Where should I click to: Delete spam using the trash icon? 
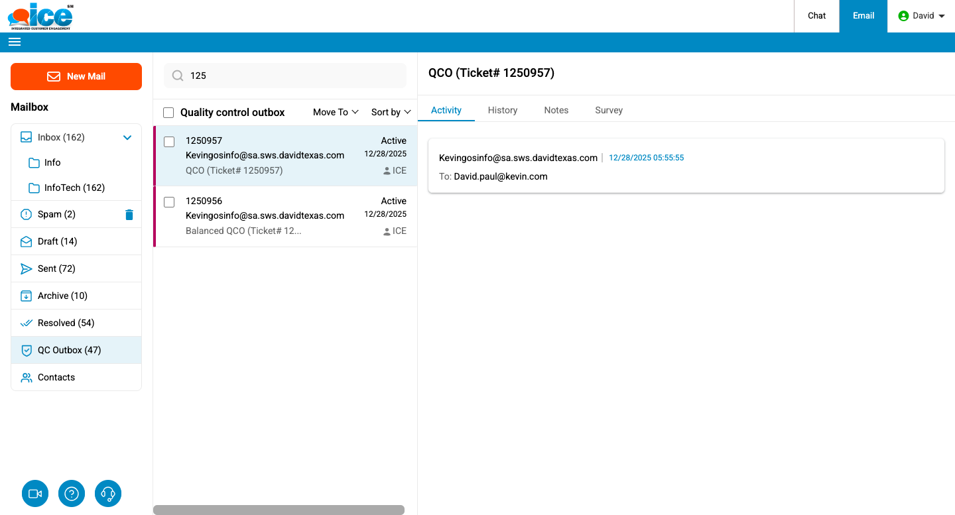[x=129, y=215]
